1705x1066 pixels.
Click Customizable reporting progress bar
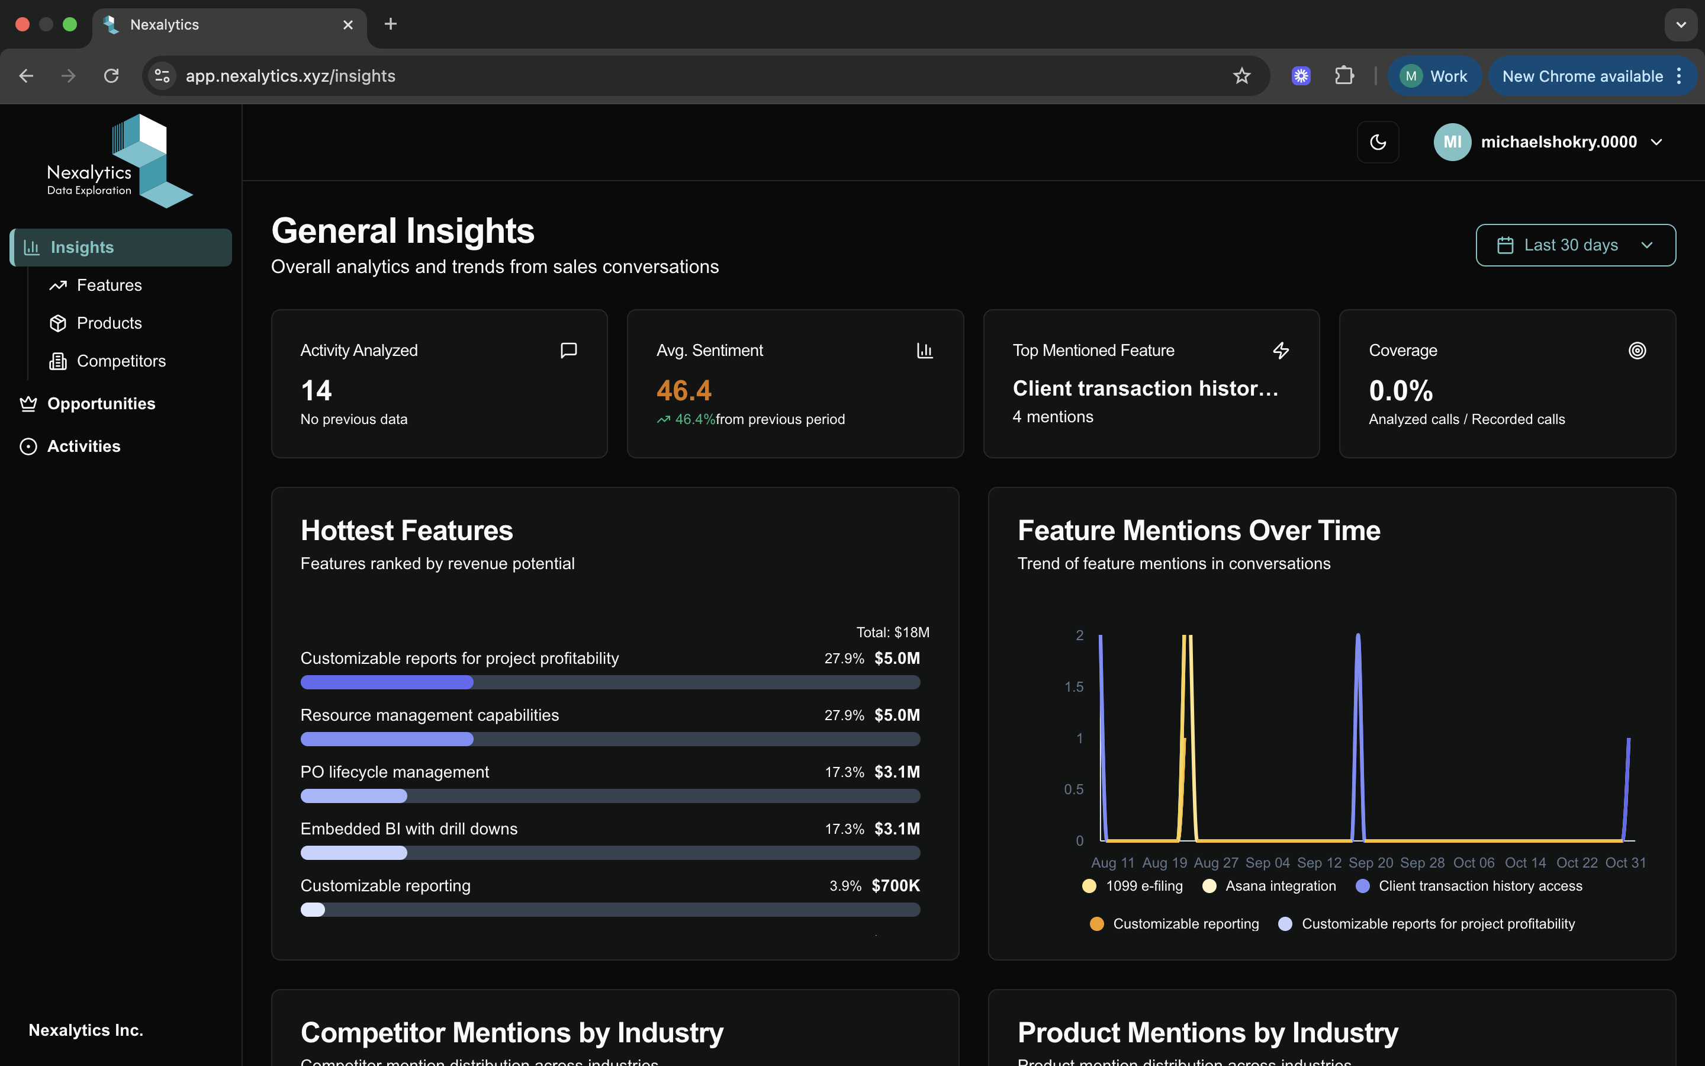(x=610, y=910)
